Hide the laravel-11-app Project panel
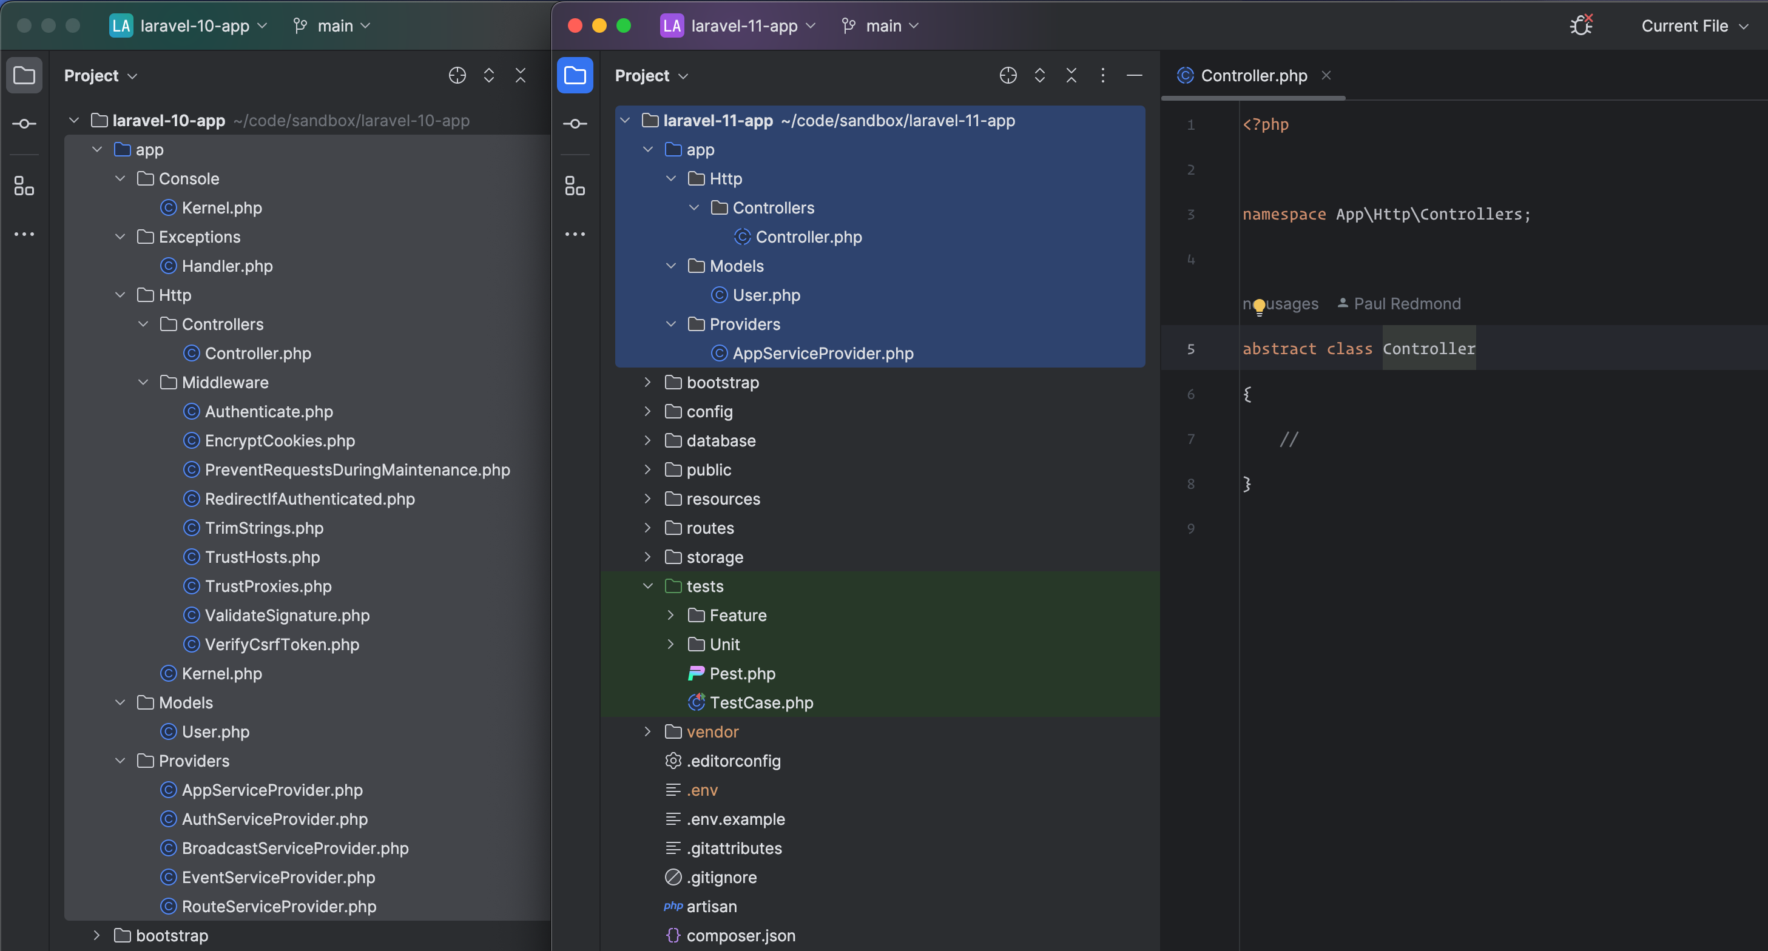Image resolution: width=1768 pixels, height=951 pixels. pyautogui.click(x=1134, y=75)
